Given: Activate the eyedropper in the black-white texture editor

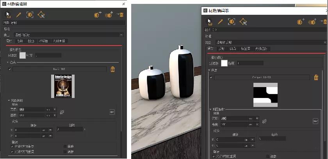Looking at the screenshot, I should 220,22.
